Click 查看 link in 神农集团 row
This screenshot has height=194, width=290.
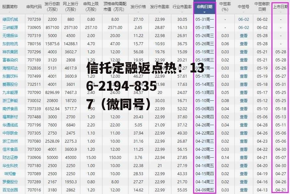tap(244, 52)
